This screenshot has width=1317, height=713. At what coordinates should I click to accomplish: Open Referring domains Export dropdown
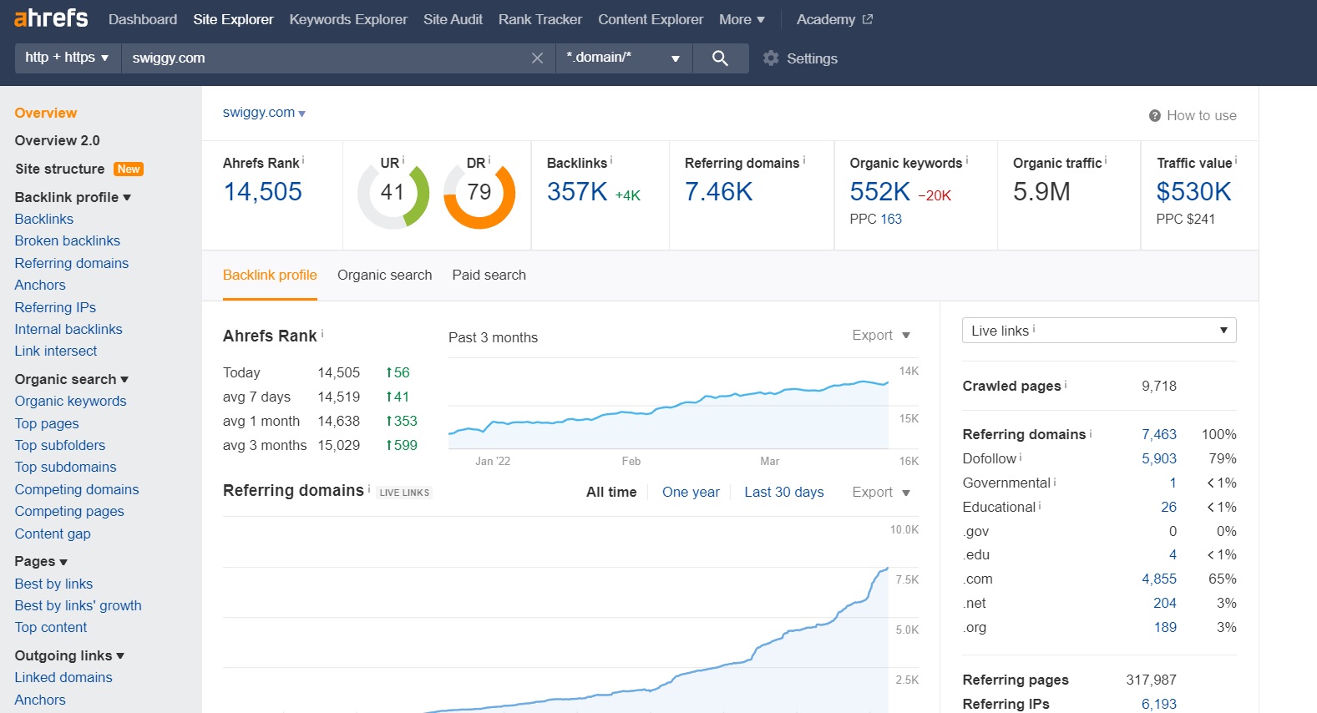coord(881,492)
